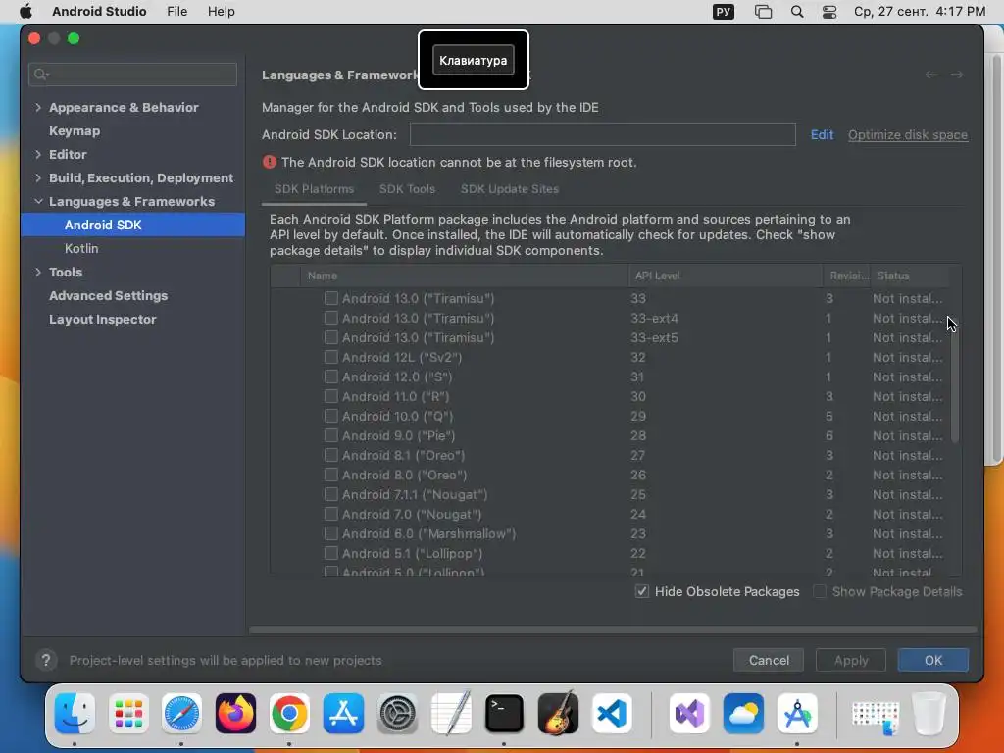This screenshot has width=1004, height=753.
Task: Open the Trash in the dock
Action: tap(929, 713)
